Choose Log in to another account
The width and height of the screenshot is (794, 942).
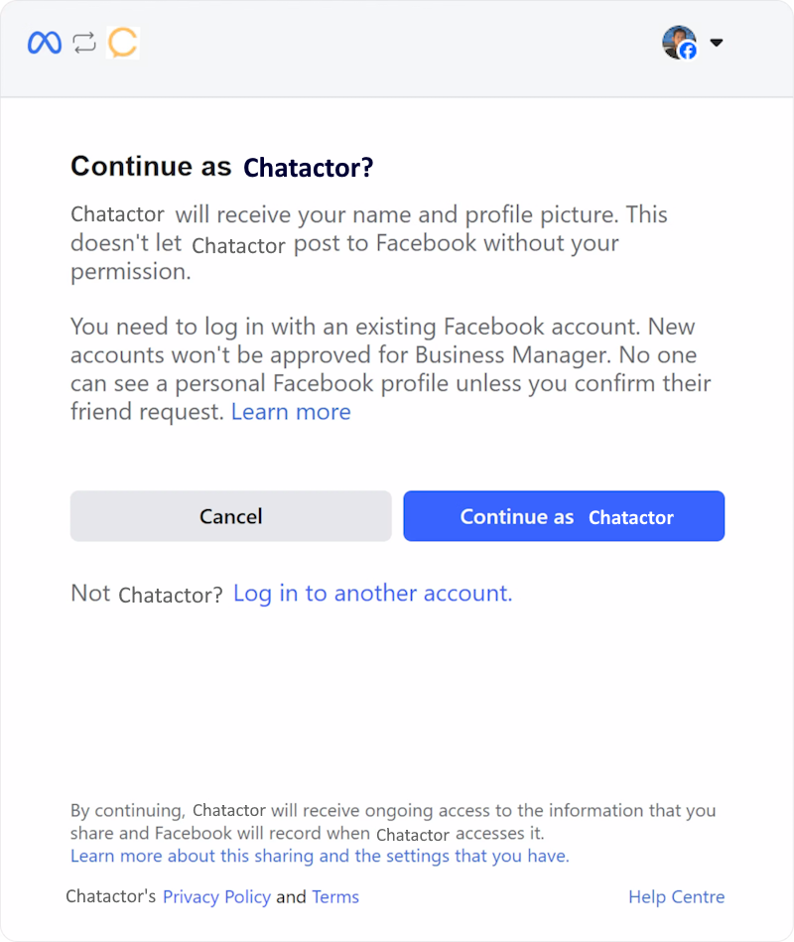point(372,594)
